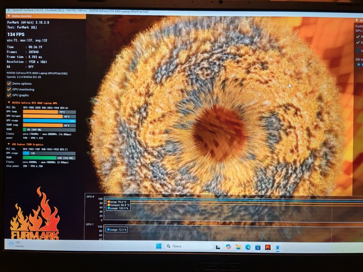Click the AA : Off line
Image resolution: width=363 pixels, height=272 pixels.
(20, 66)
